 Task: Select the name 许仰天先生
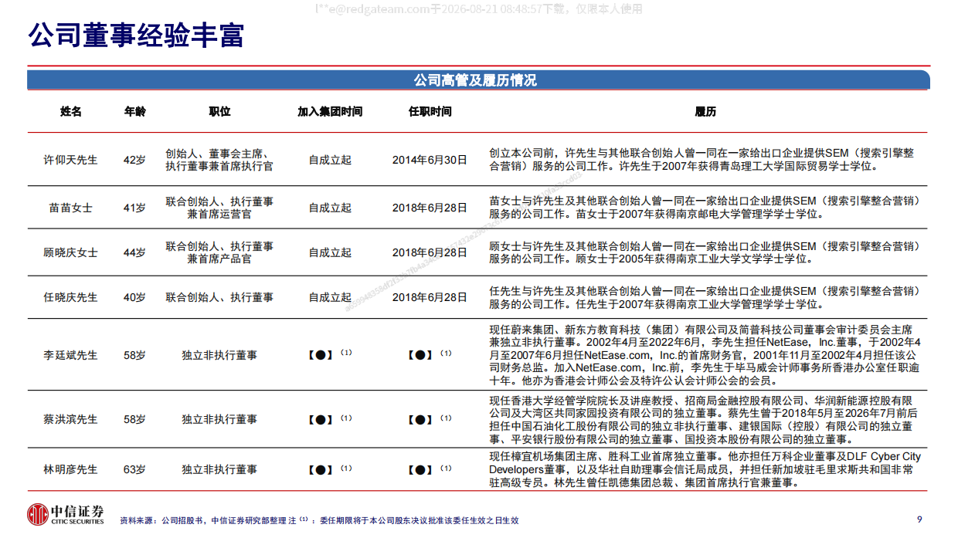point(71,160)
